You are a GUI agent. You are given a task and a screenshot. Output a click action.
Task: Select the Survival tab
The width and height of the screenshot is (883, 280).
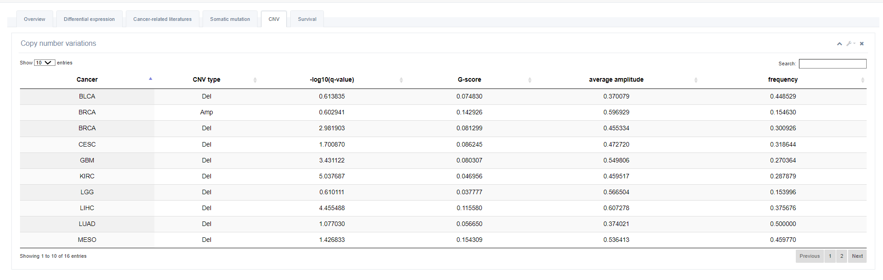(x=307, y=19)
